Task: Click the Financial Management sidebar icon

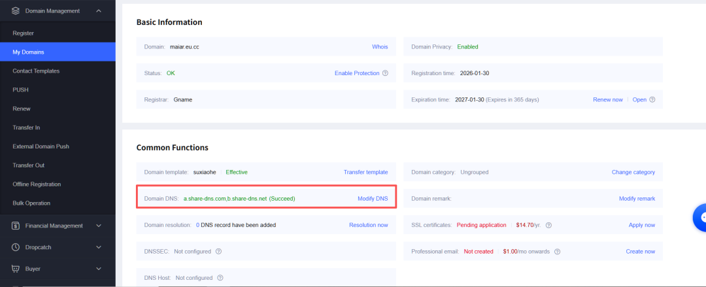Action: point(16,226)
